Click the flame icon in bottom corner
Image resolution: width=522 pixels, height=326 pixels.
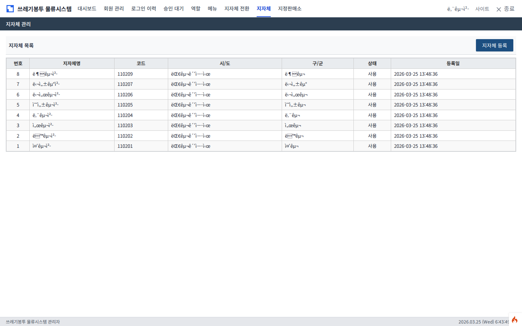click(x=514, y=319)
